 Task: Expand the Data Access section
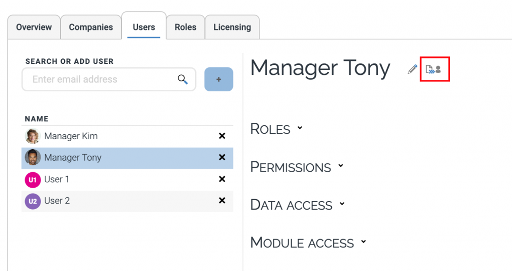click(297, 205)
